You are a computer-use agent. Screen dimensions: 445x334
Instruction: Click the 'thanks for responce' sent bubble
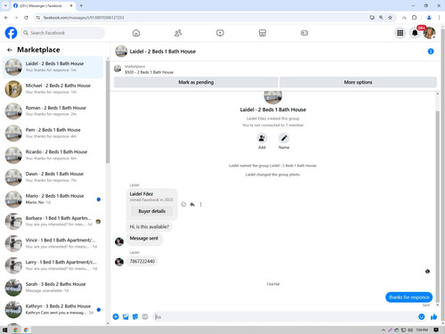coord(409,297)
